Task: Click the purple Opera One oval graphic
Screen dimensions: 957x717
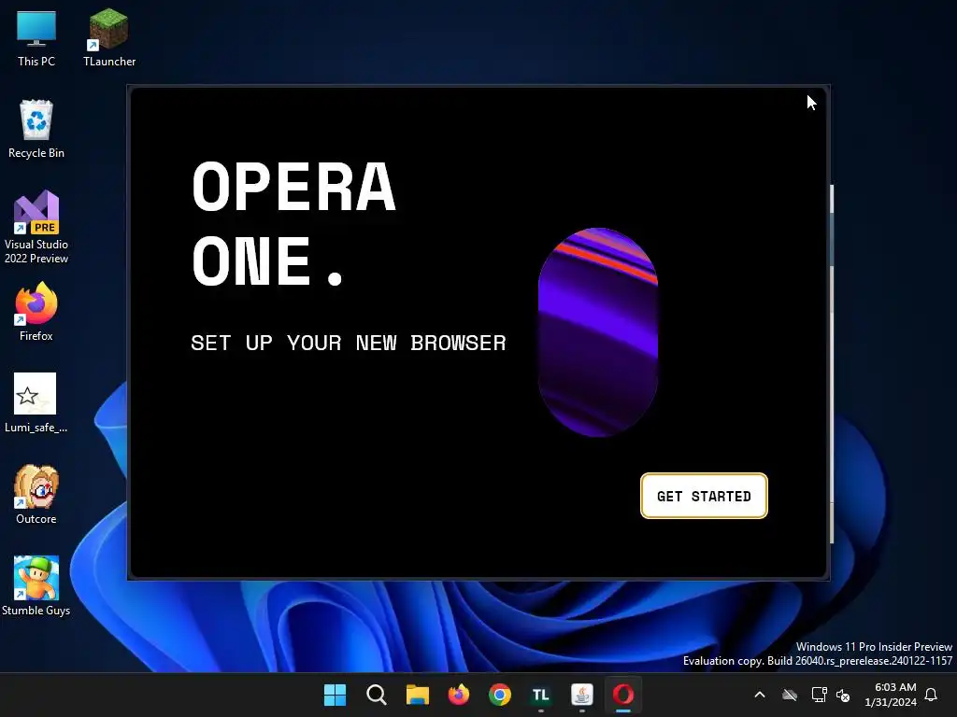Action: pyautogui.click(x=598, y=332)
